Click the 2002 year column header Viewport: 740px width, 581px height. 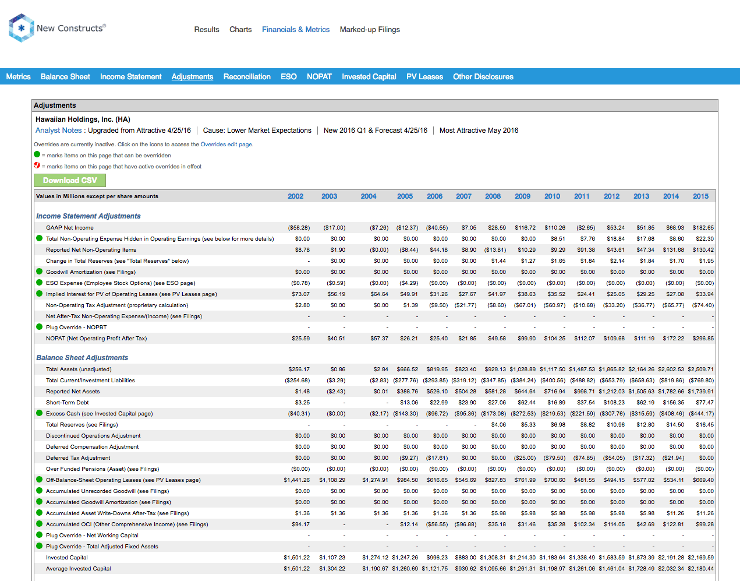[296, 196]
